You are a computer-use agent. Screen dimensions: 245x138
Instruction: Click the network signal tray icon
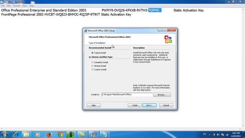click(227, 135)
